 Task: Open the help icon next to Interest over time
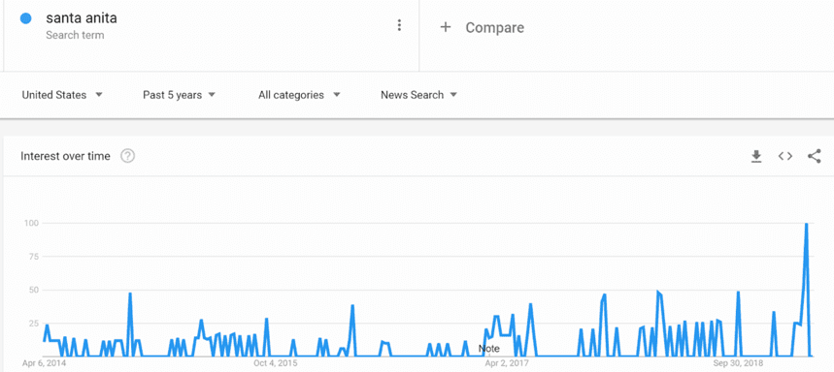pyautogui.click(x=127, y=156)
